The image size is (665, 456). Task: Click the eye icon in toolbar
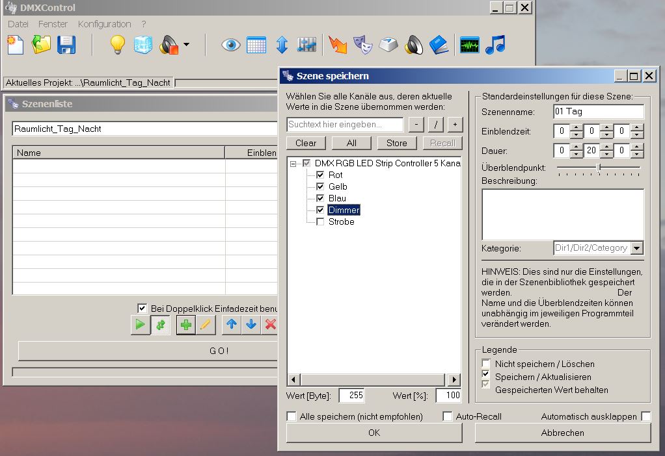tap(230, 45)
